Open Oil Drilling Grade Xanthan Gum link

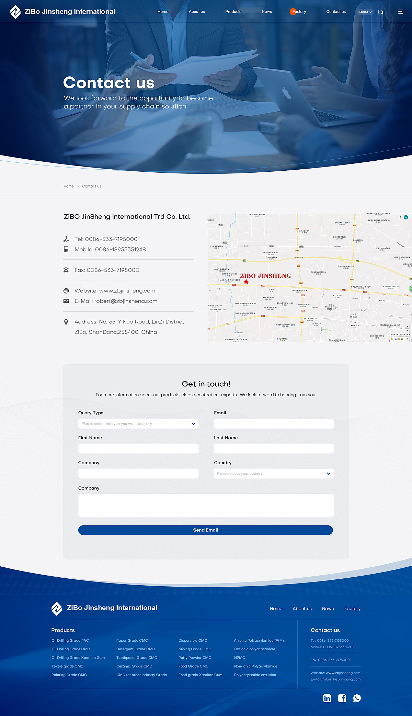tap(78, 658)
